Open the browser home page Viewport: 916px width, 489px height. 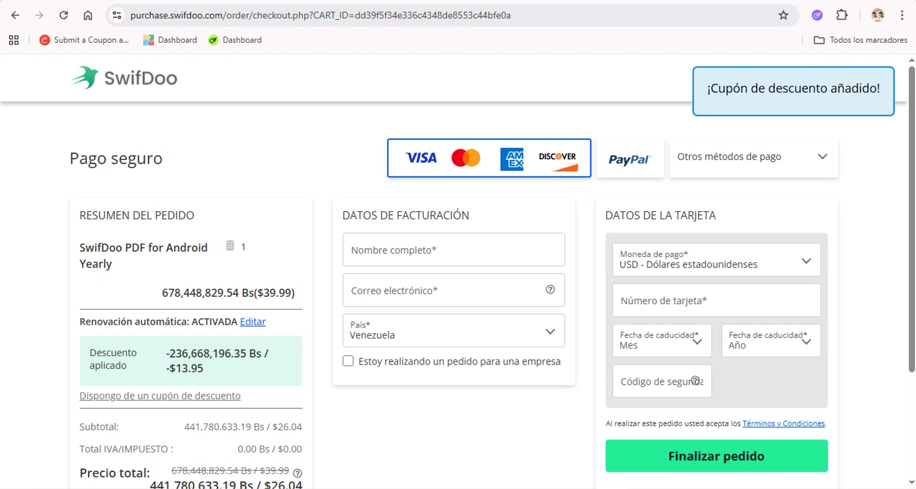click(88, 15)
